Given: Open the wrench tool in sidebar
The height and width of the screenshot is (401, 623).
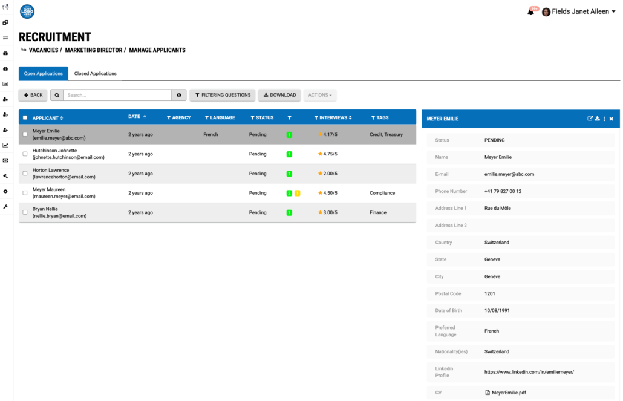Looking at the screenshot, I should click(5, 207).
